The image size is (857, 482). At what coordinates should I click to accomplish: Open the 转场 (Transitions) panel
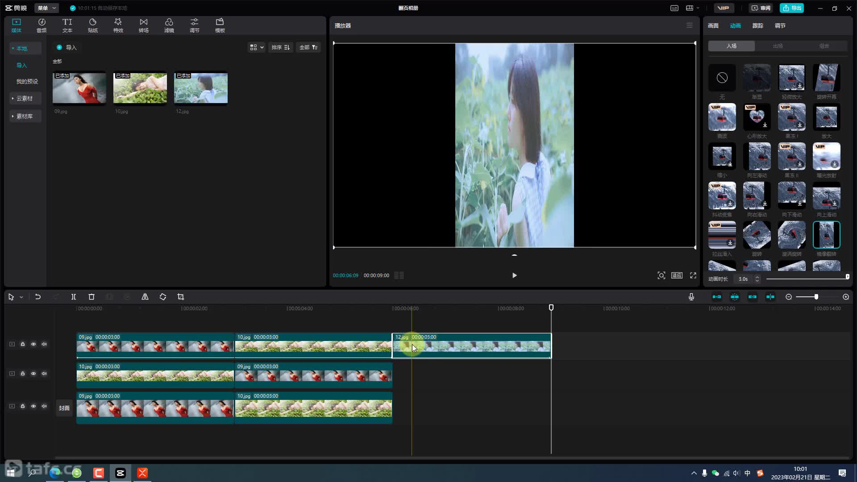click(143, 25)
